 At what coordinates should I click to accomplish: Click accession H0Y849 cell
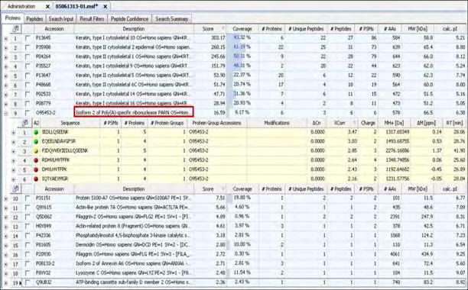(x=54, y=226)
